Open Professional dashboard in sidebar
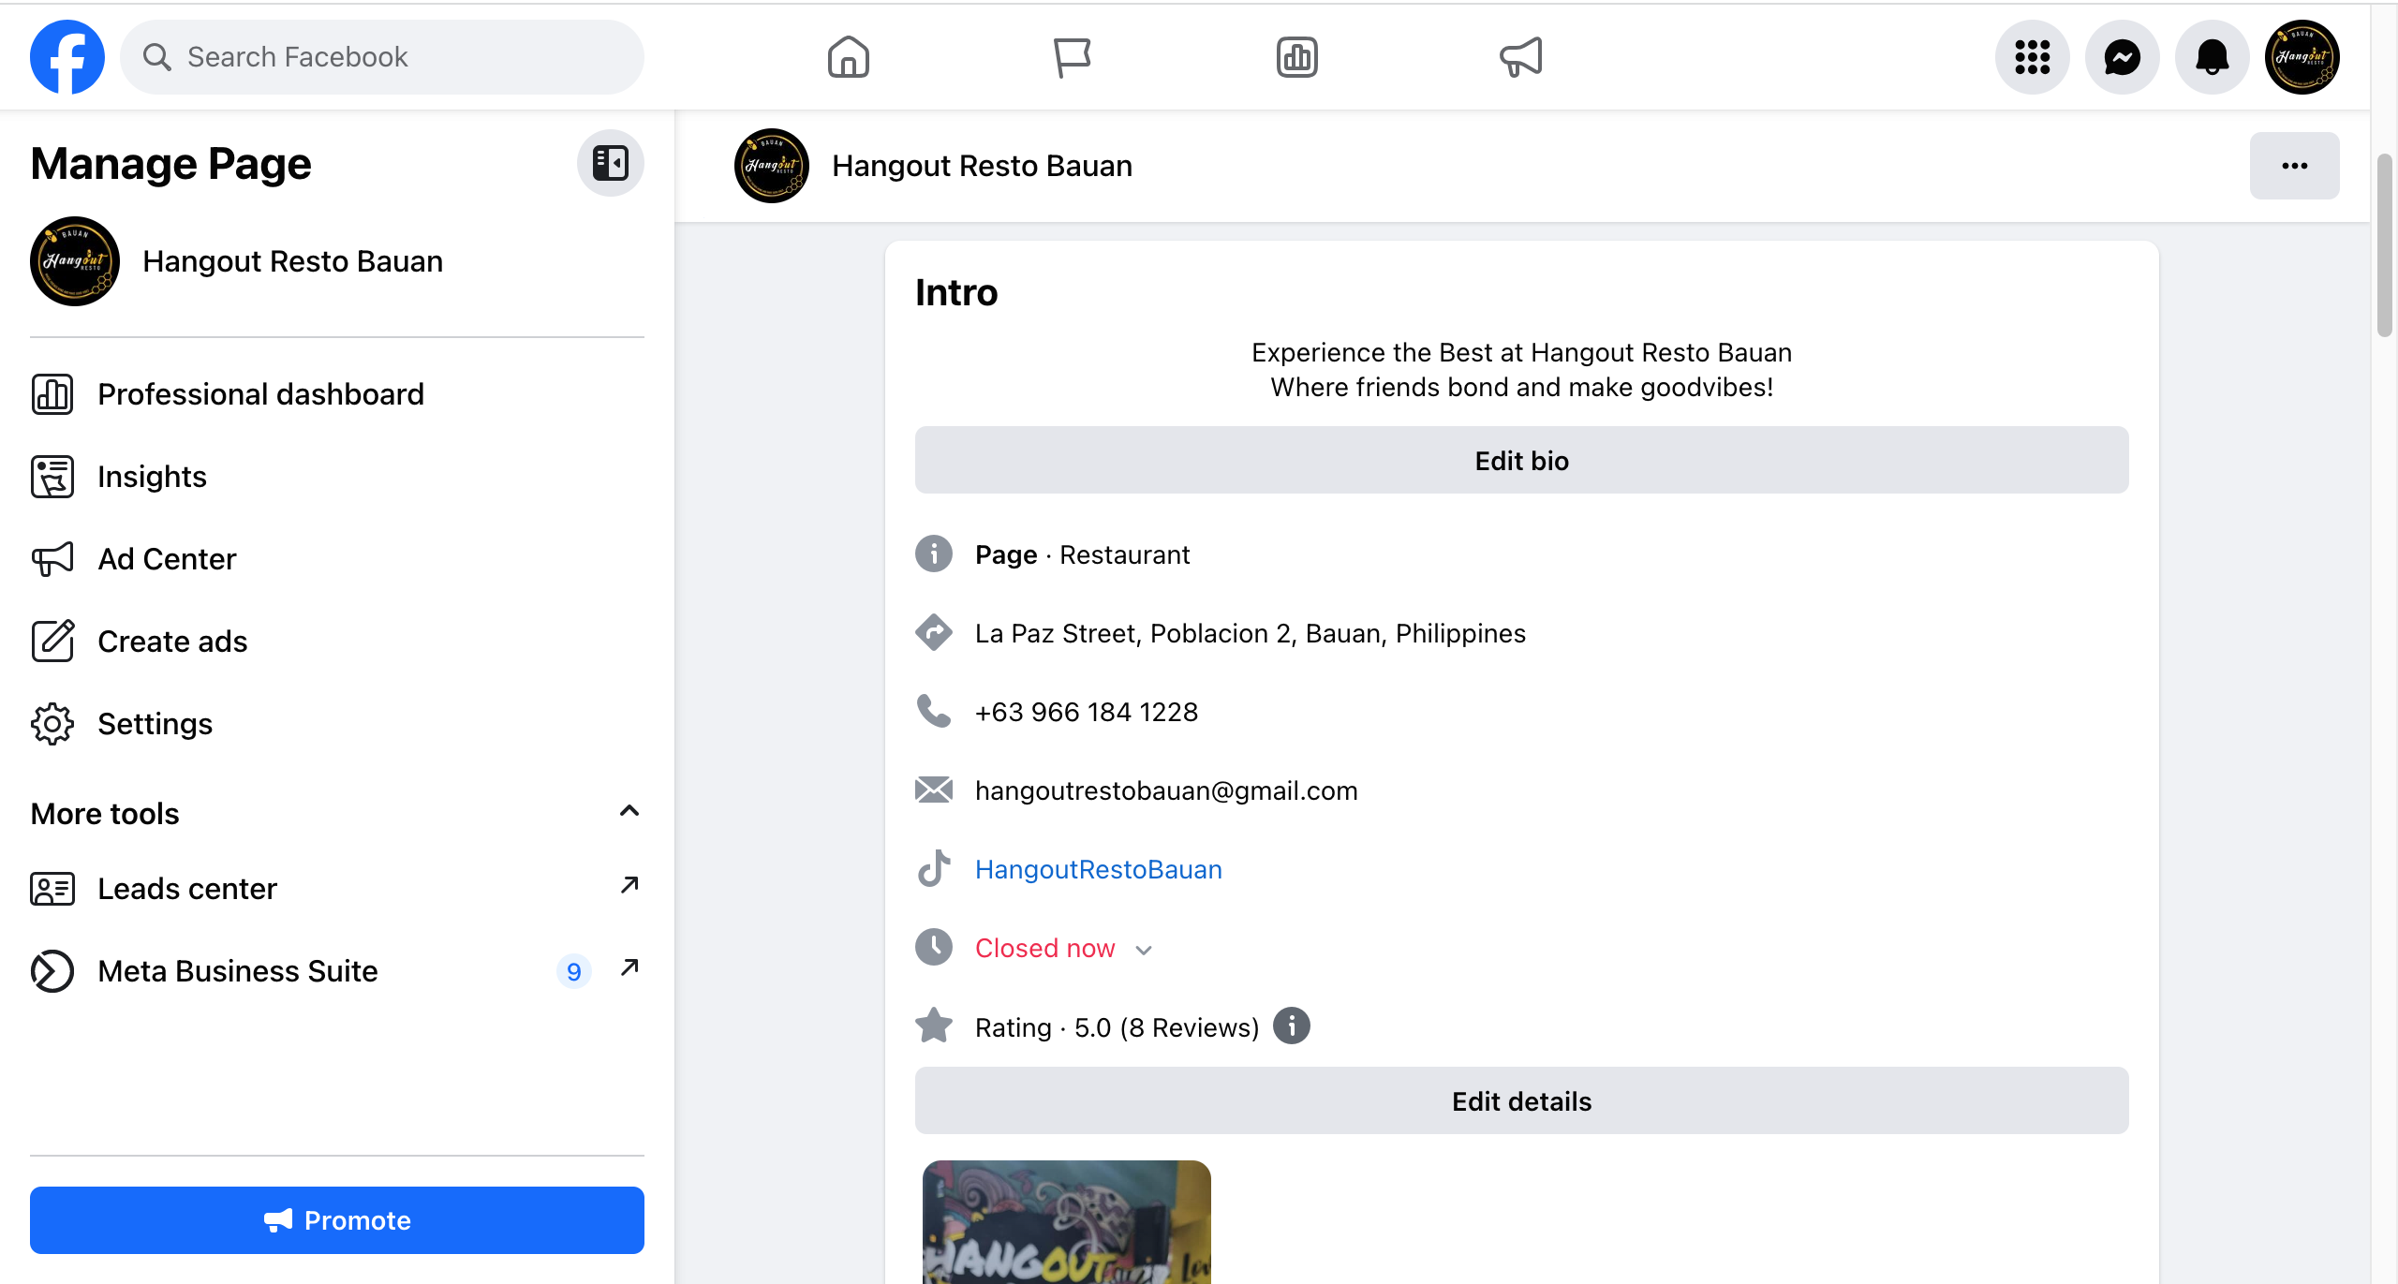2398x1284 pixels. pos(337,394)
